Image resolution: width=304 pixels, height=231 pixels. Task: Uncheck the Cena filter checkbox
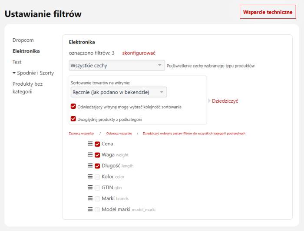[97, 144]
